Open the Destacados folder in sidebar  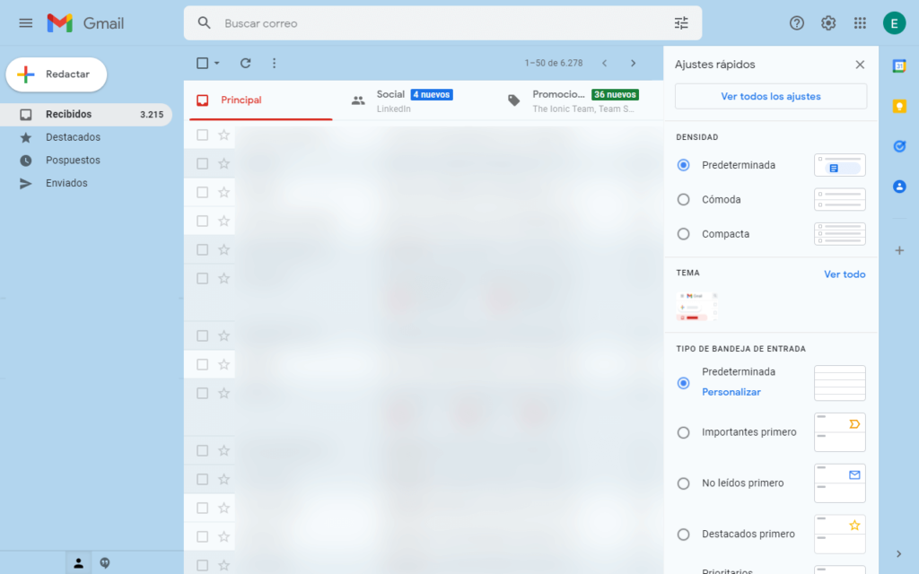point(73,137)
